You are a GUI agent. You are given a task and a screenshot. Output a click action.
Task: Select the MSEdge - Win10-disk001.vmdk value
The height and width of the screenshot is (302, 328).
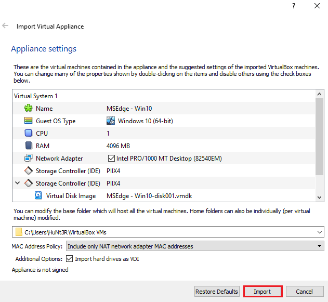coord(149,196)
